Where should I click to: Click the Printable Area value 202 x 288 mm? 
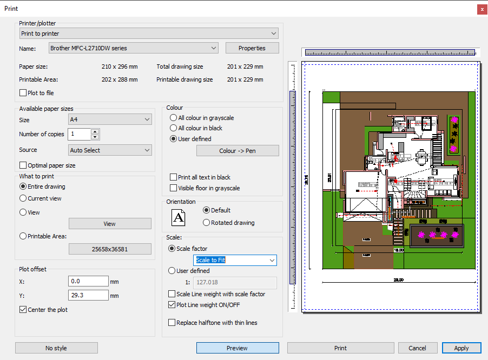point(120,79)
